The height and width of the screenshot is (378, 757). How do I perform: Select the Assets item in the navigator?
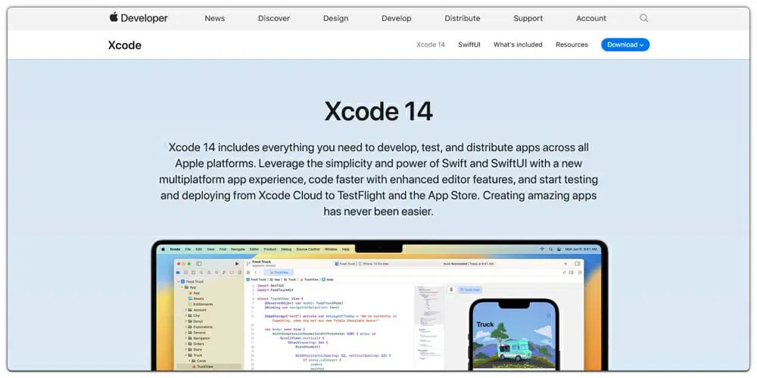[x=195, y=299]
